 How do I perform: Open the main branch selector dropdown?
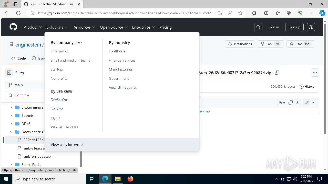(25, 85)
